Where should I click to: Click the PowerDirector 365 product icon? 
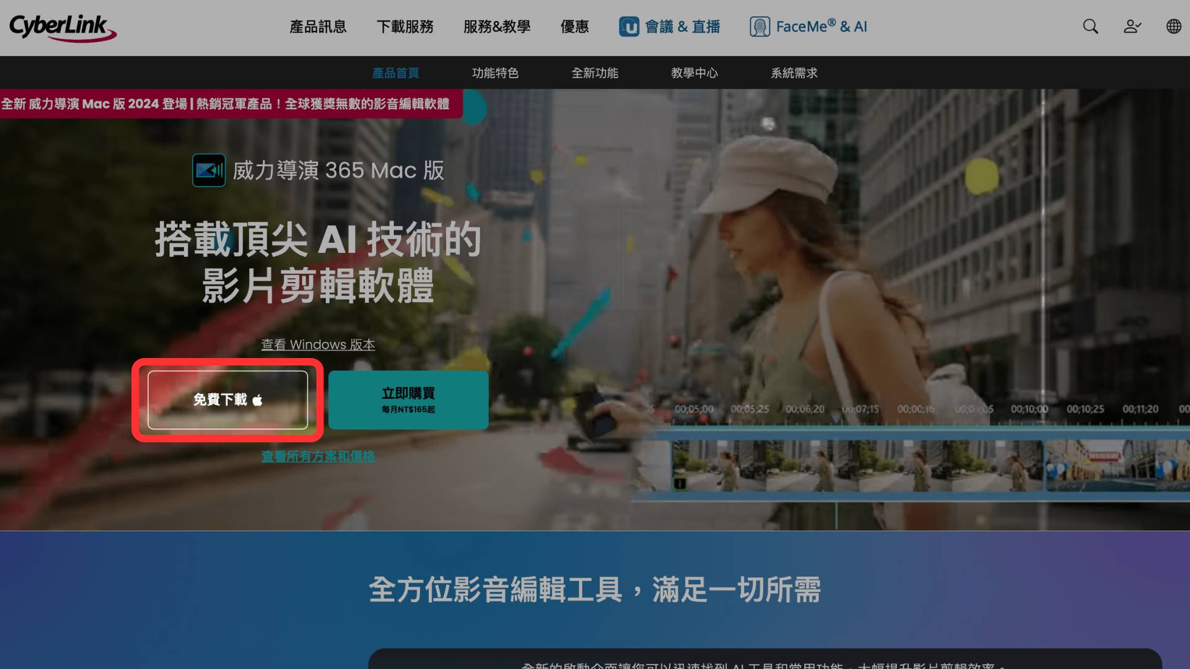(x=209, y=170)
